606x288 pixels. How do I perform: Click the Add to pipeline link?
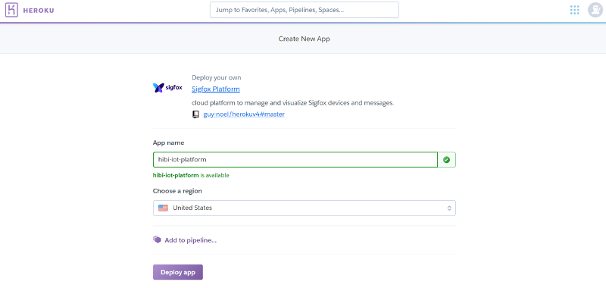pyautogui.click(x=191, y=240)
